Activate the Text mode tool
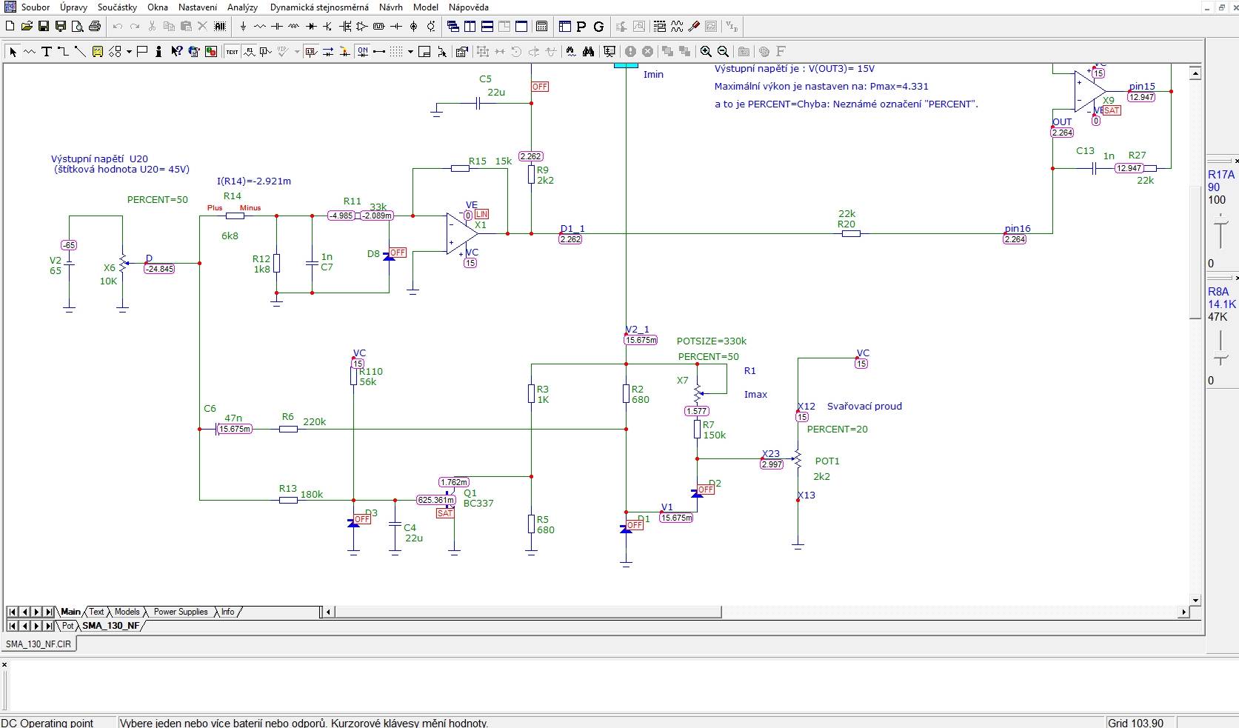The image size is (1239, 728). 46,52
